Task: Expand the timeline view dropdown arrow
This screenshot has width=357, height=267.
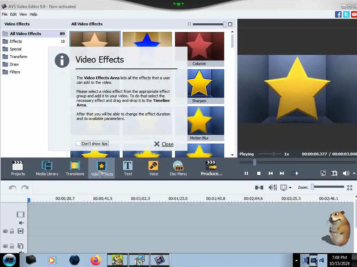Action: pyautogui.click(x=290, y=188)
